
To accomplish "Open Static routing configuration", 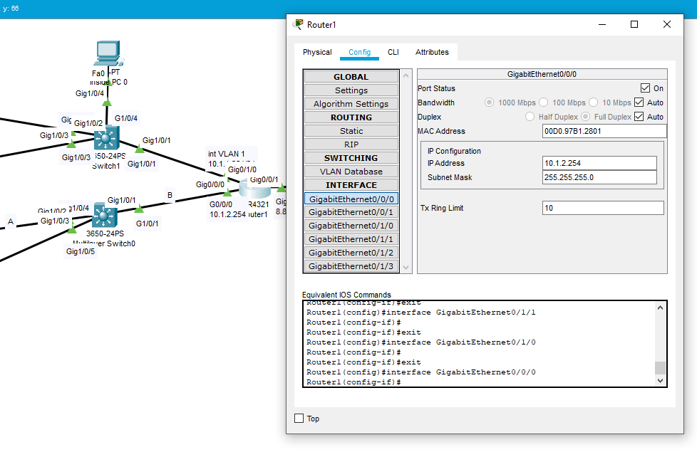I will point(351,130).
